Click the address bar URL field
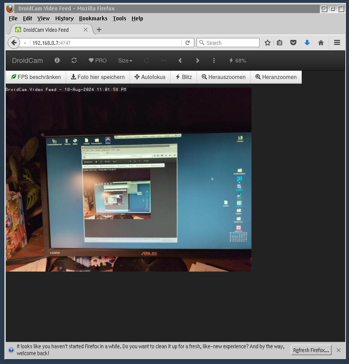 [x=106, y=43]
